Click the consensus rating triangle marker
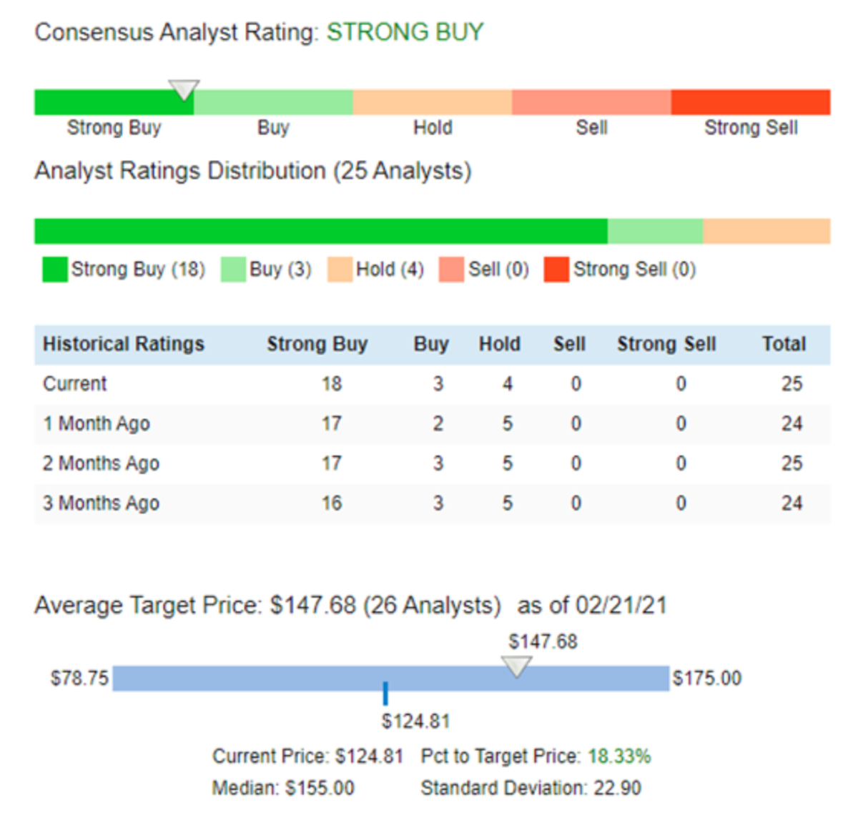The image size is (858, 828). (x=184, y=90)
